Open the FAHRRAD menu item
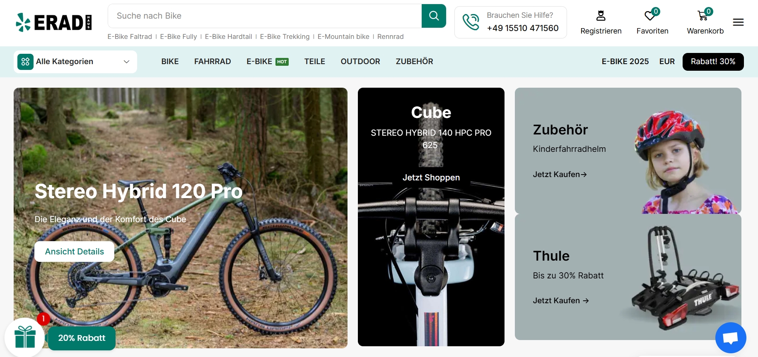This screenshot has height=357, width=758. 212,62
